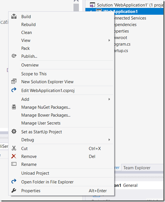Select Connected Services in Solution Explorer

click(130, 18)
